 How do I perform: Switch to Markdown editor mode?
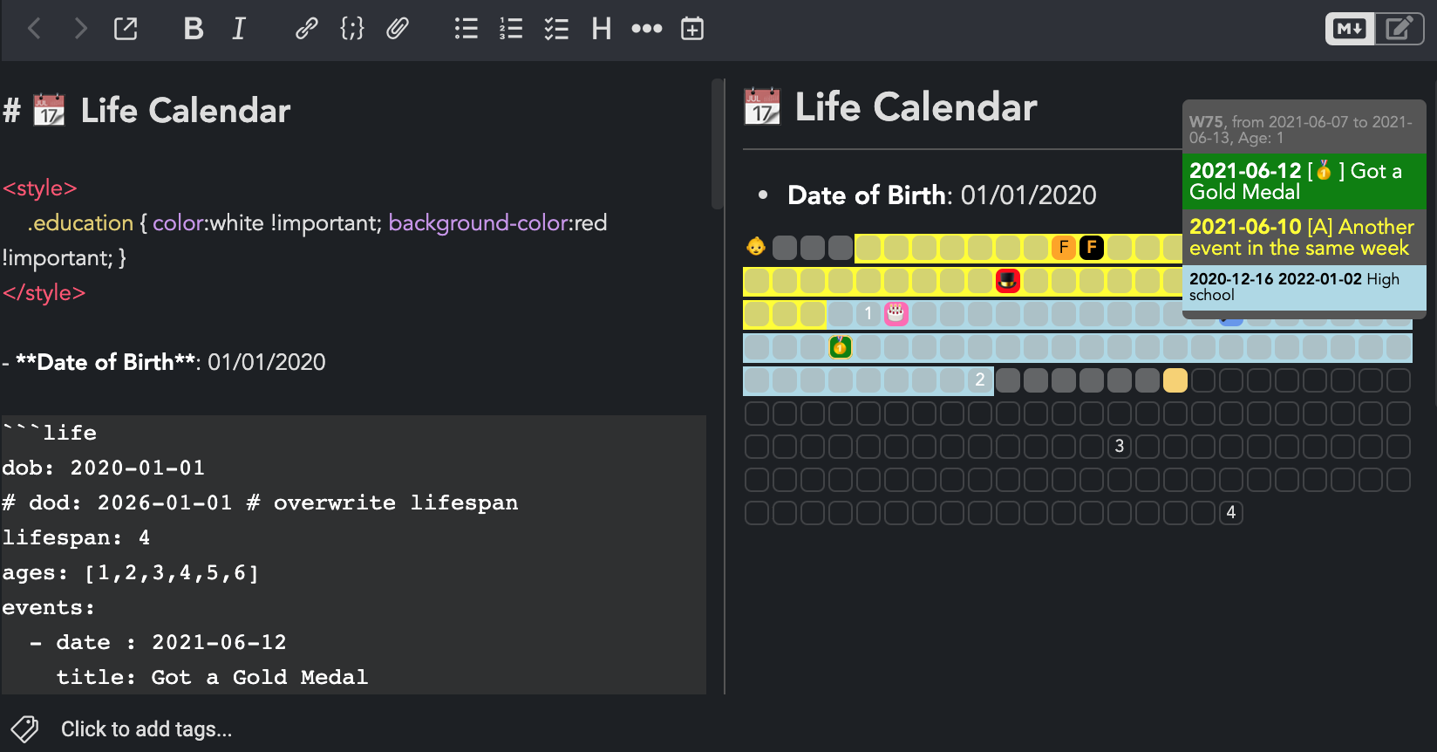[x=1350, y=29]
